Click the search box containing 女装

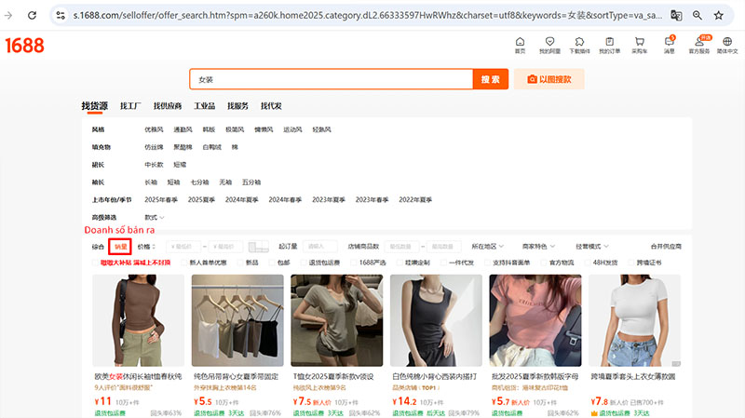coord(331,79)
